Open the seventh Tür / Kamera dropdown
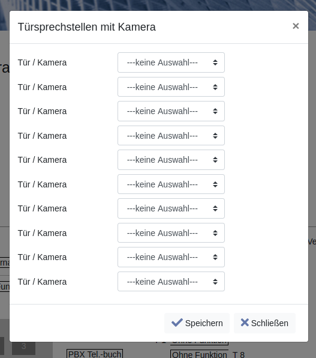The height and width of the screenshot is (358, 316). [171, 208]
